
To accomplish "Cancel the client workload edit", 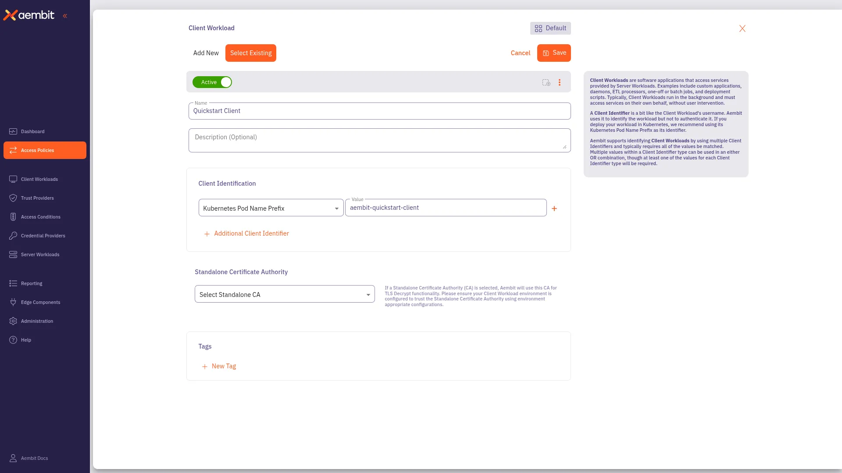I will pos(520,53).
